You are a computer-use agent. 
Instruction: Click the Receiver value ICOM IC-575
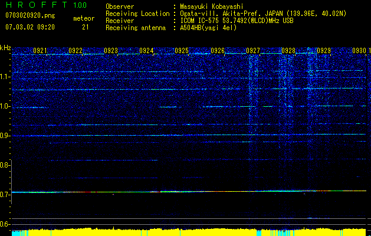pos(237,21)
